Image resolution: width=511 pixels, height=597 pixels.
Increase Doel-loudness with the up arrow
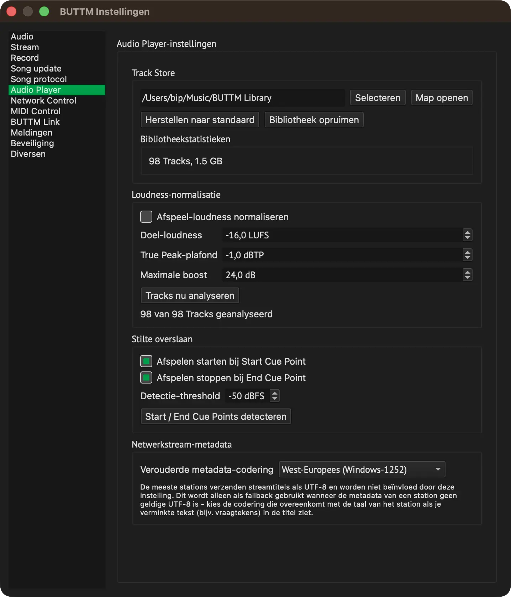tap(468, 232)
